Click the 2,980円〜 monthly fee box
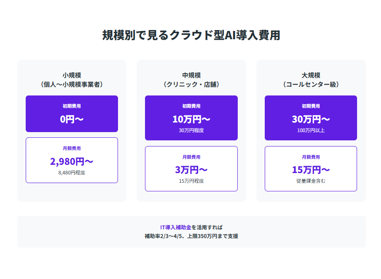Screen dimensions: 381x279 coord(71,160)
